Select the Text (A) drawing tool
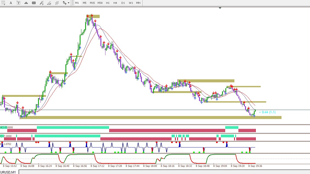 pos(11,3)
